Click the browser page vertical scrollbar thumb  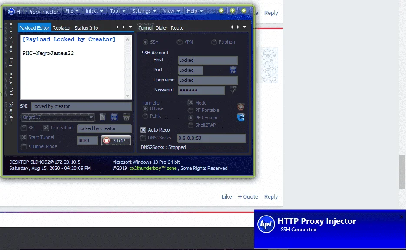(402, 172)
